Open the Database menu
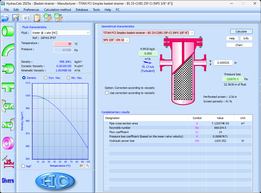The image size is (261, 193). coord(82,10)
